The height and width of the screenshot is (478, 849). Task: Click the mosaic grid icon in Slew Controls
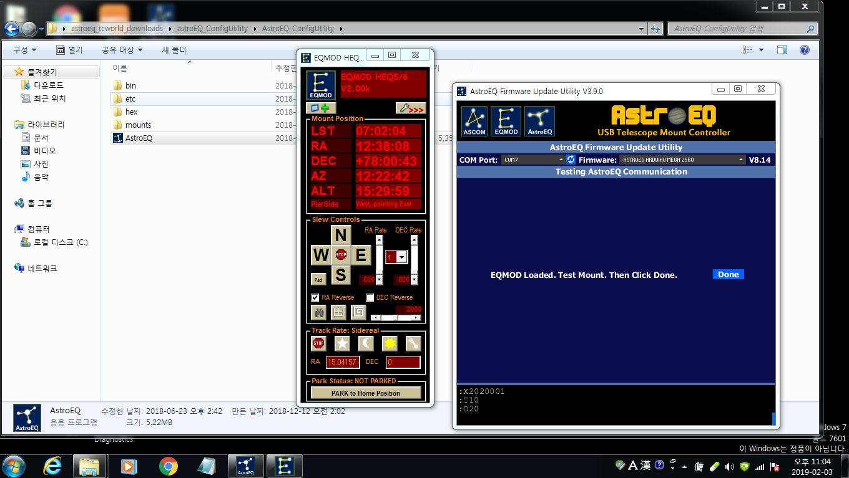338,312
